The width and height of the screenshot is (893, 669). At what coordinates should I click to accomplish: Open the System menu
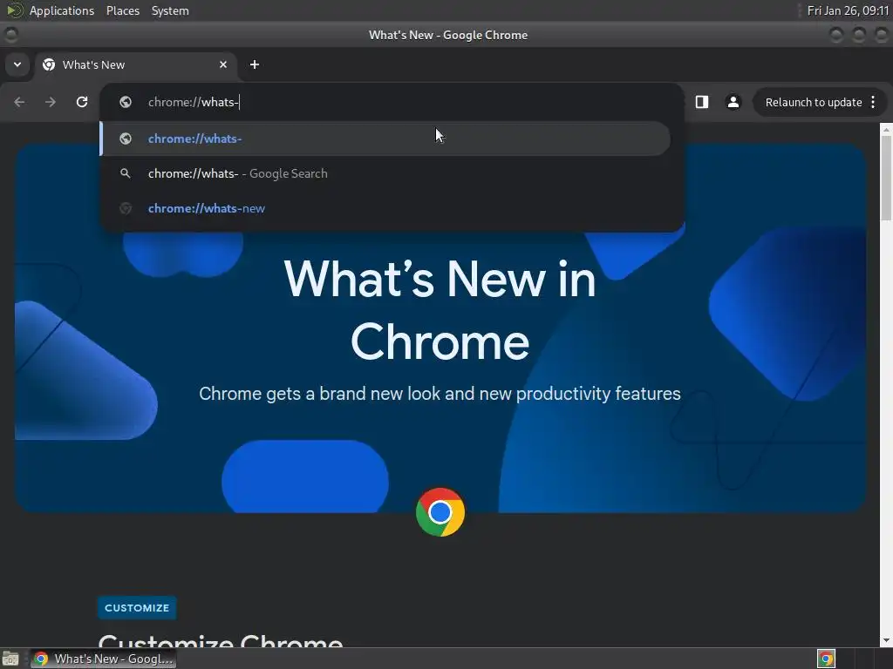(170, 10)
